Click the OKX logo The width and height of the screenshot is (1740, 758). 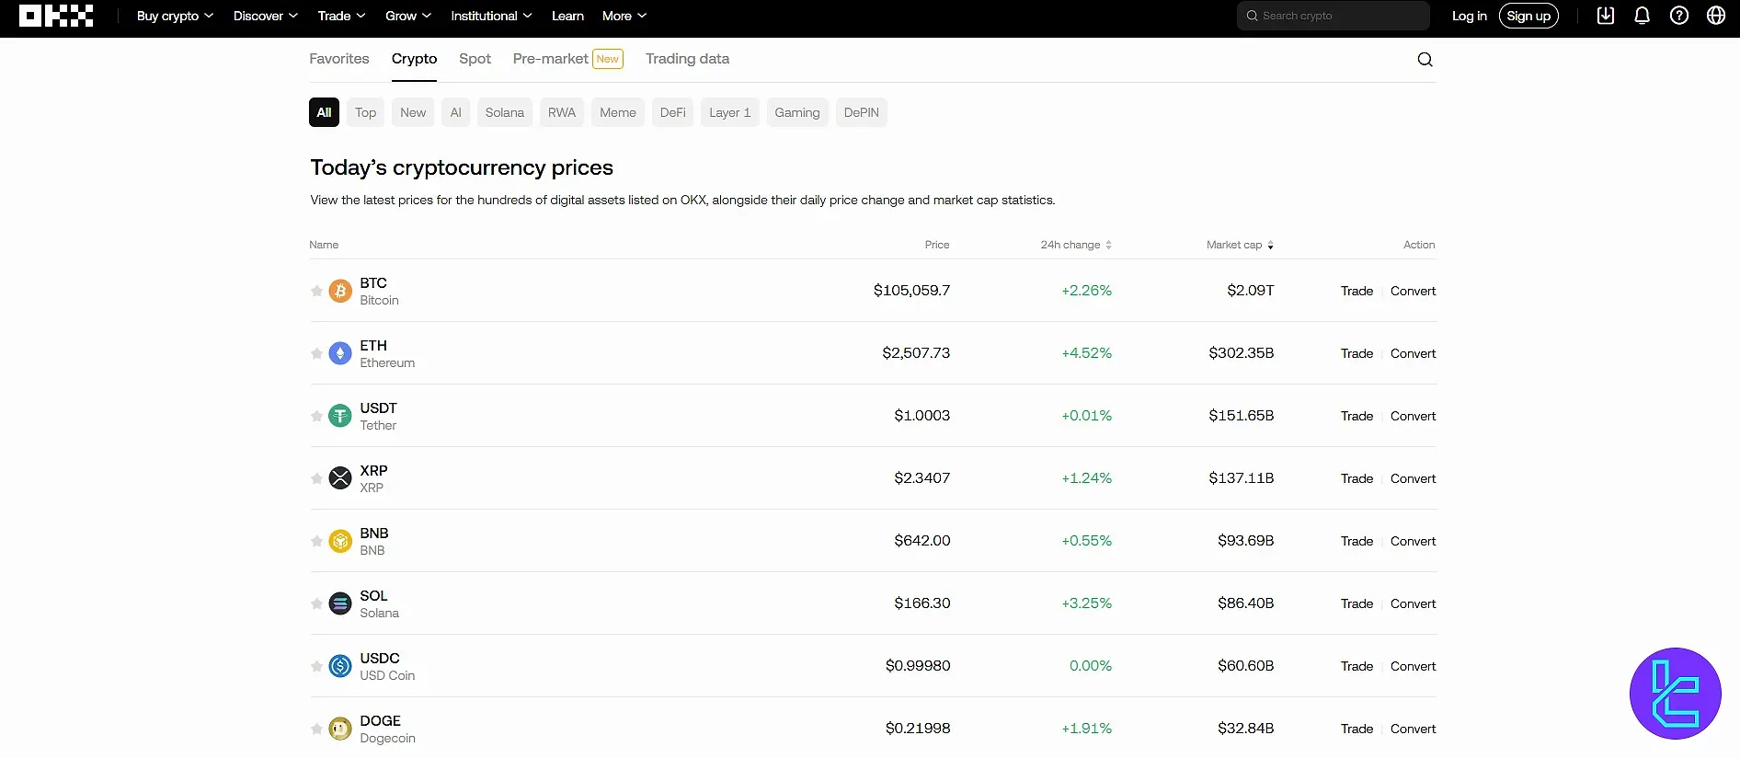pos(56,16)
